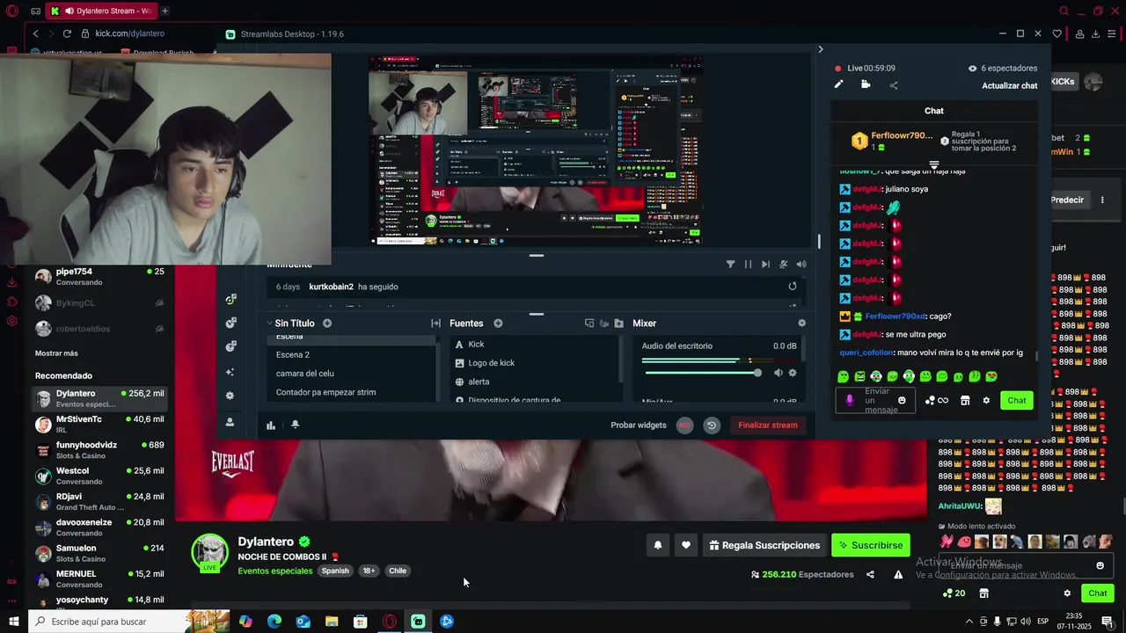Select camara del celu scene

click(351, 374)
